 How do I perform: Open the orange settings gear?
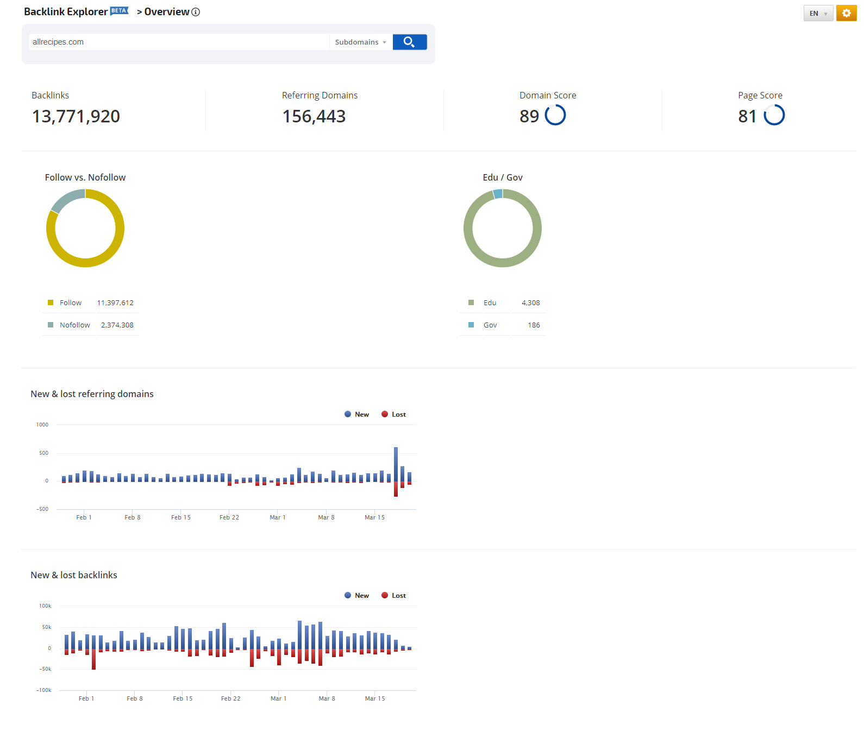coord(846,13)
